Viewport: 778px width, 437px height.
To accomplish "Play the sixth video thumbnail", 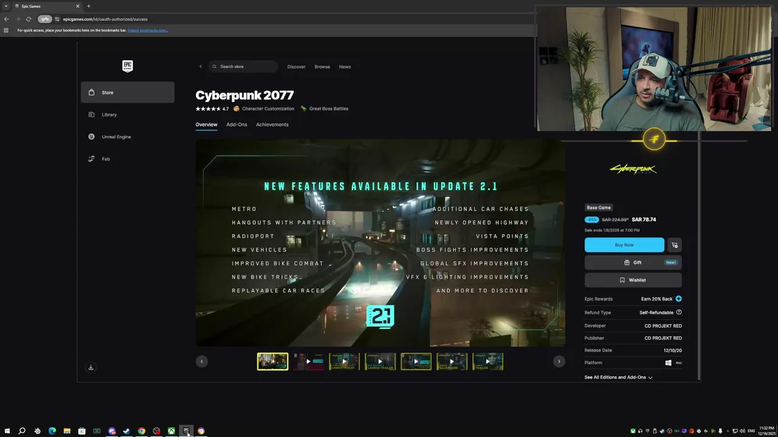I will point(452,362).
